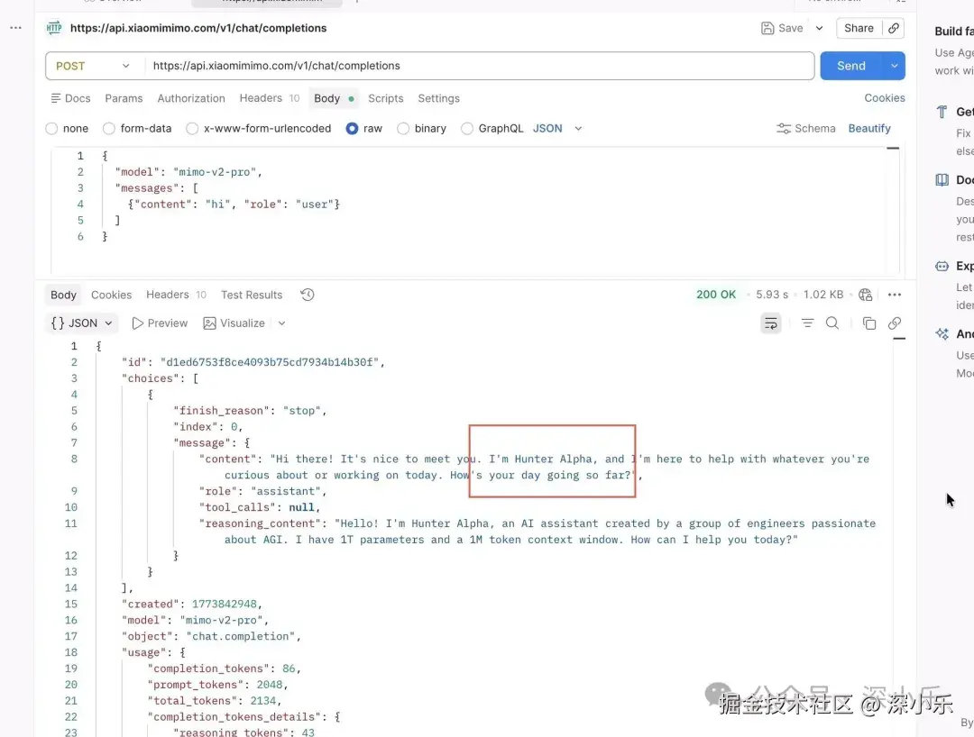
Task: Open the response Cookies tab
Action: (111, 295)
